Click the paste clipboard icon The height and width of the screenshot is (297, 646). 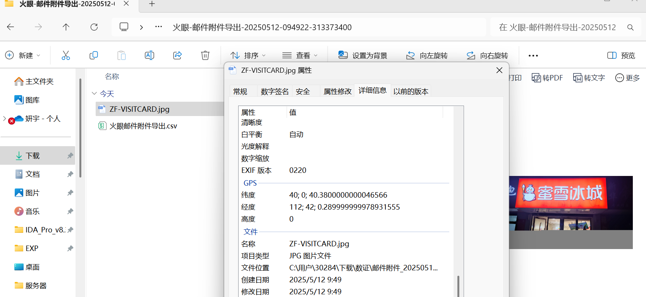click(x=122, y=55)
